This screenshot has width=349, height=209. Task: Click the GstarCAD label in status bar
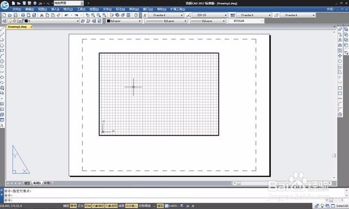point(342,206)
